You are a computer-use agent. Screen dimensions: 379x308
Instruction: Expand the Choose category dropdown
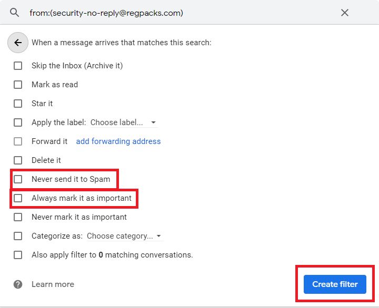tap(125, 236)
